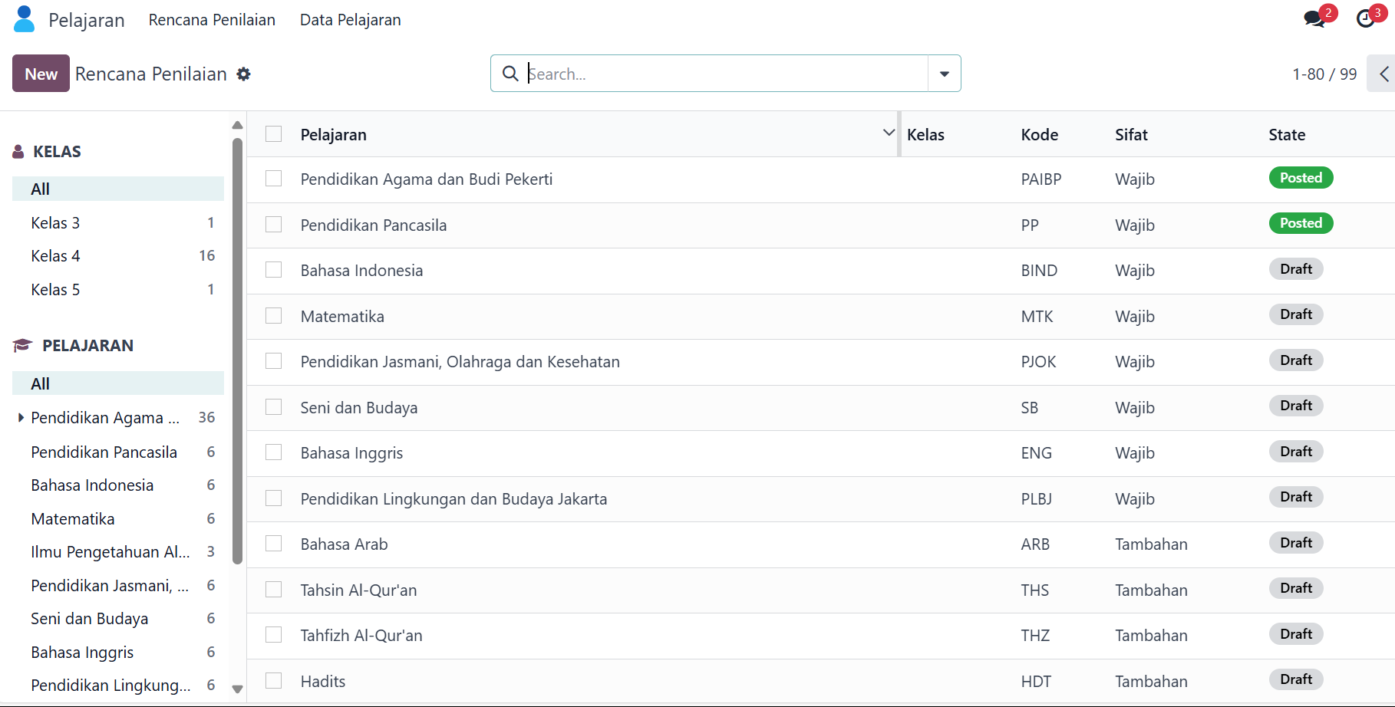This screenshot has height=707, width=1395.
Task: Open the Rencana Penilaian menu
Action: click(212, 20)
